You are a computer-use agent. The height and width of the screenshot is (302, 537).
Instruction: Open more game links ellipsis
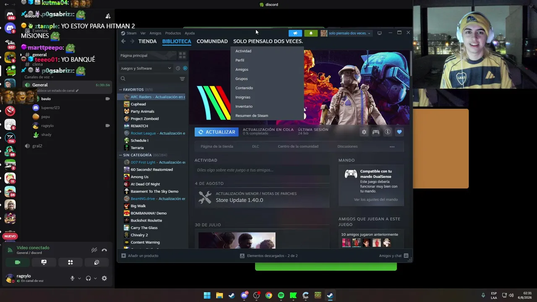click(392, 147)
